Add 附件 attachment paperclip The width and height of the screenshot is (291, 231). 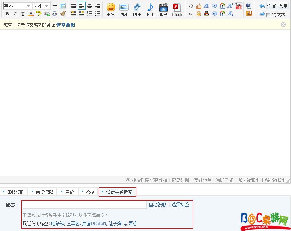(x=137, y=10)
